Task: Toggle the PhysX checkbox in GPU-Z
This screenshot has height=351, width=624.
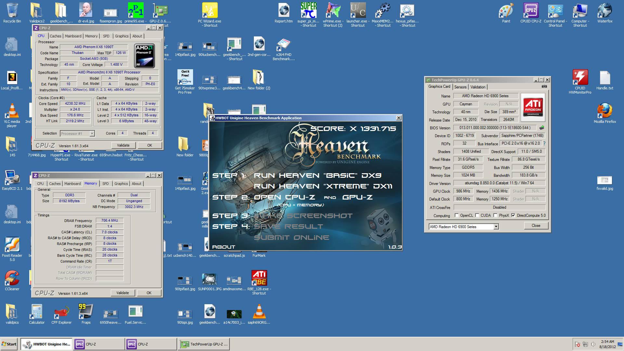Action: tap(495, 215)
